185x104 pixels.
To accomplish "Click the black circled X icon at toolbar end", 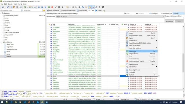I will 103,7.
